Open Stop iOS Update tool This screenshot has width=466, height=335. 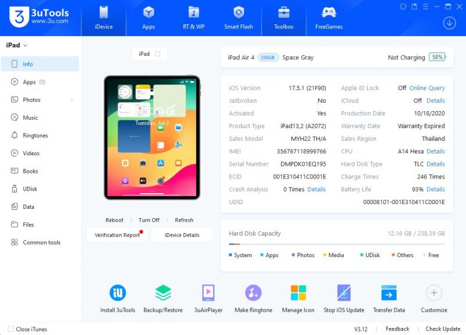pos(344,298)
